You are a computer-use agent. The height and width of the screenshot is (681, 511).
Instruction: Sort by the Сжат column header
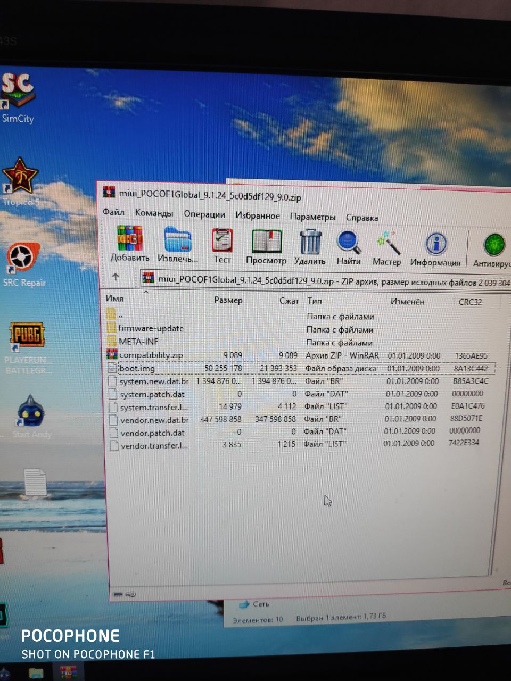[x=289, y=301]
